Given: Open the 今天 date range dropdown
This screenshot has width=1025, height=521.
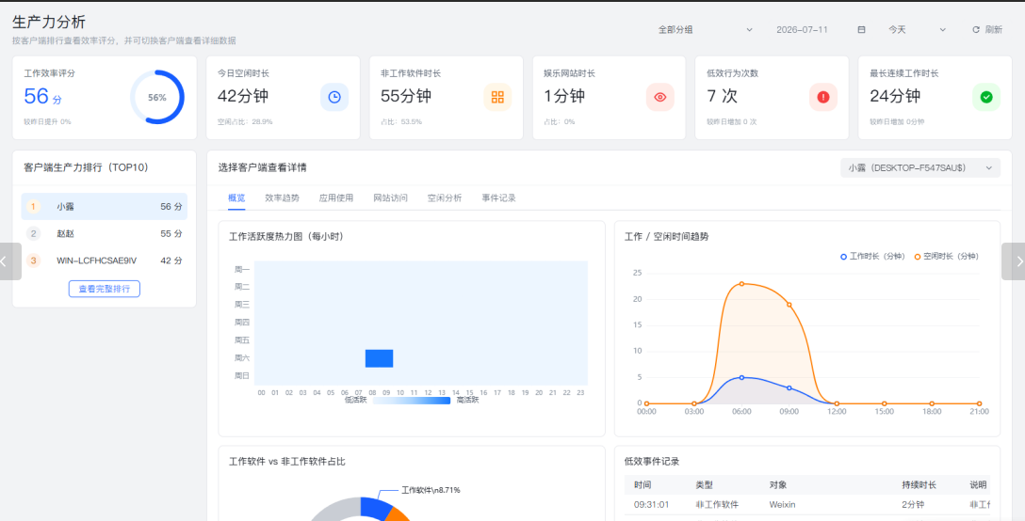Looking at the screenshot, I should tap(917, 29).
